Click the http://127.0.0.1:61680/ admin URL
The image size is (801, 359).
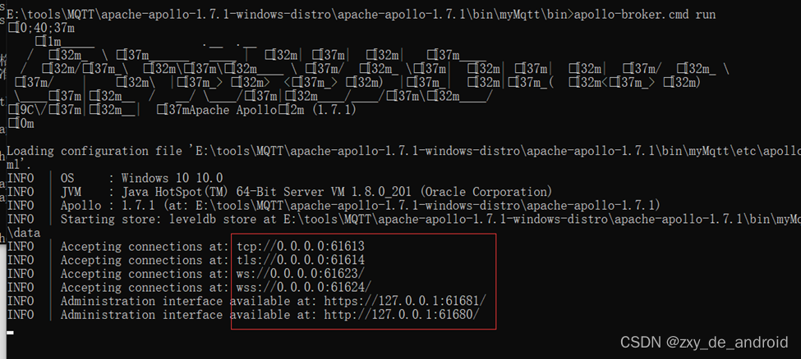[402, 315]
